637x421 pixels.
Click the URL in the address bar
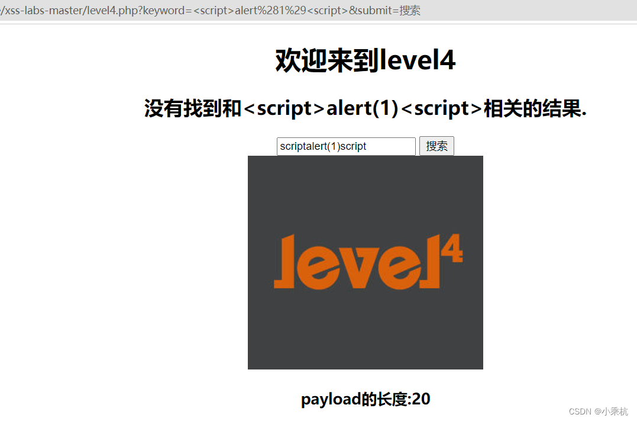click(x=210, y=10)
